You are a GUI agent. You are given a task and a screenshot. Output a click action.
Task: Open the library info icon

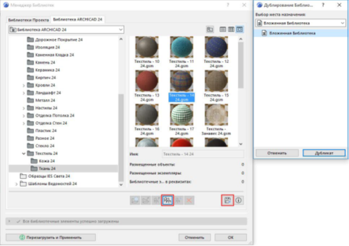tap(238, 200)
